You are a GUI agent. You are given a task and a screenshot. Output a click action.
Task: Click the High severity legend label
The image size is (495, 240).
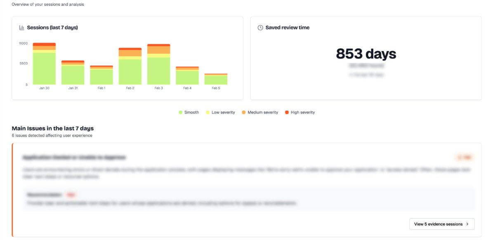click(303, 112)
